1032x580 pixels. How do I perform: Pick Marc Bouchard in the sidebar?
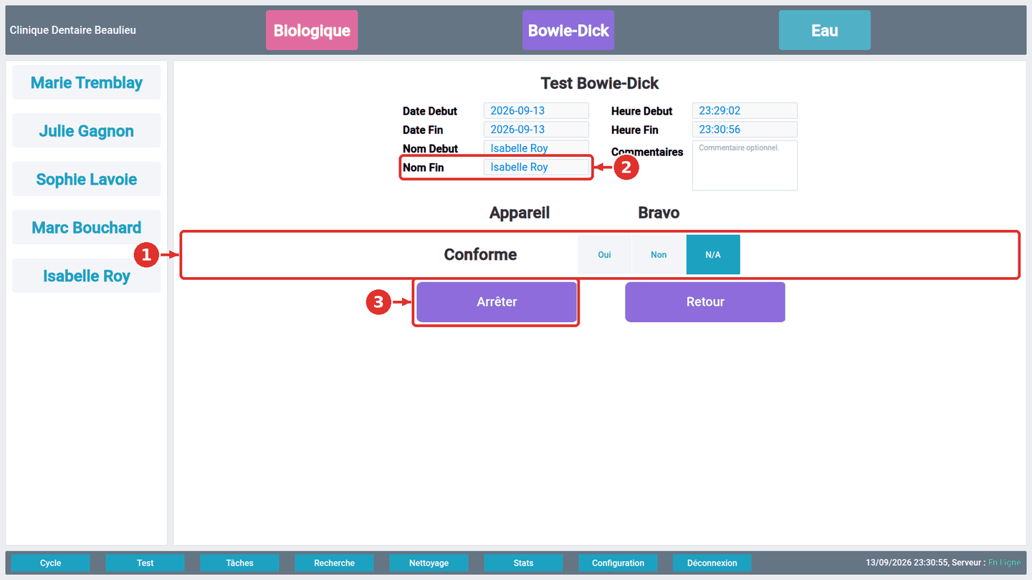pos(87,228)
